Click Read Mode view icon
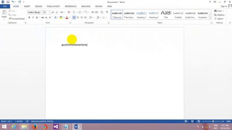232x130 pixels. [186, 121]
